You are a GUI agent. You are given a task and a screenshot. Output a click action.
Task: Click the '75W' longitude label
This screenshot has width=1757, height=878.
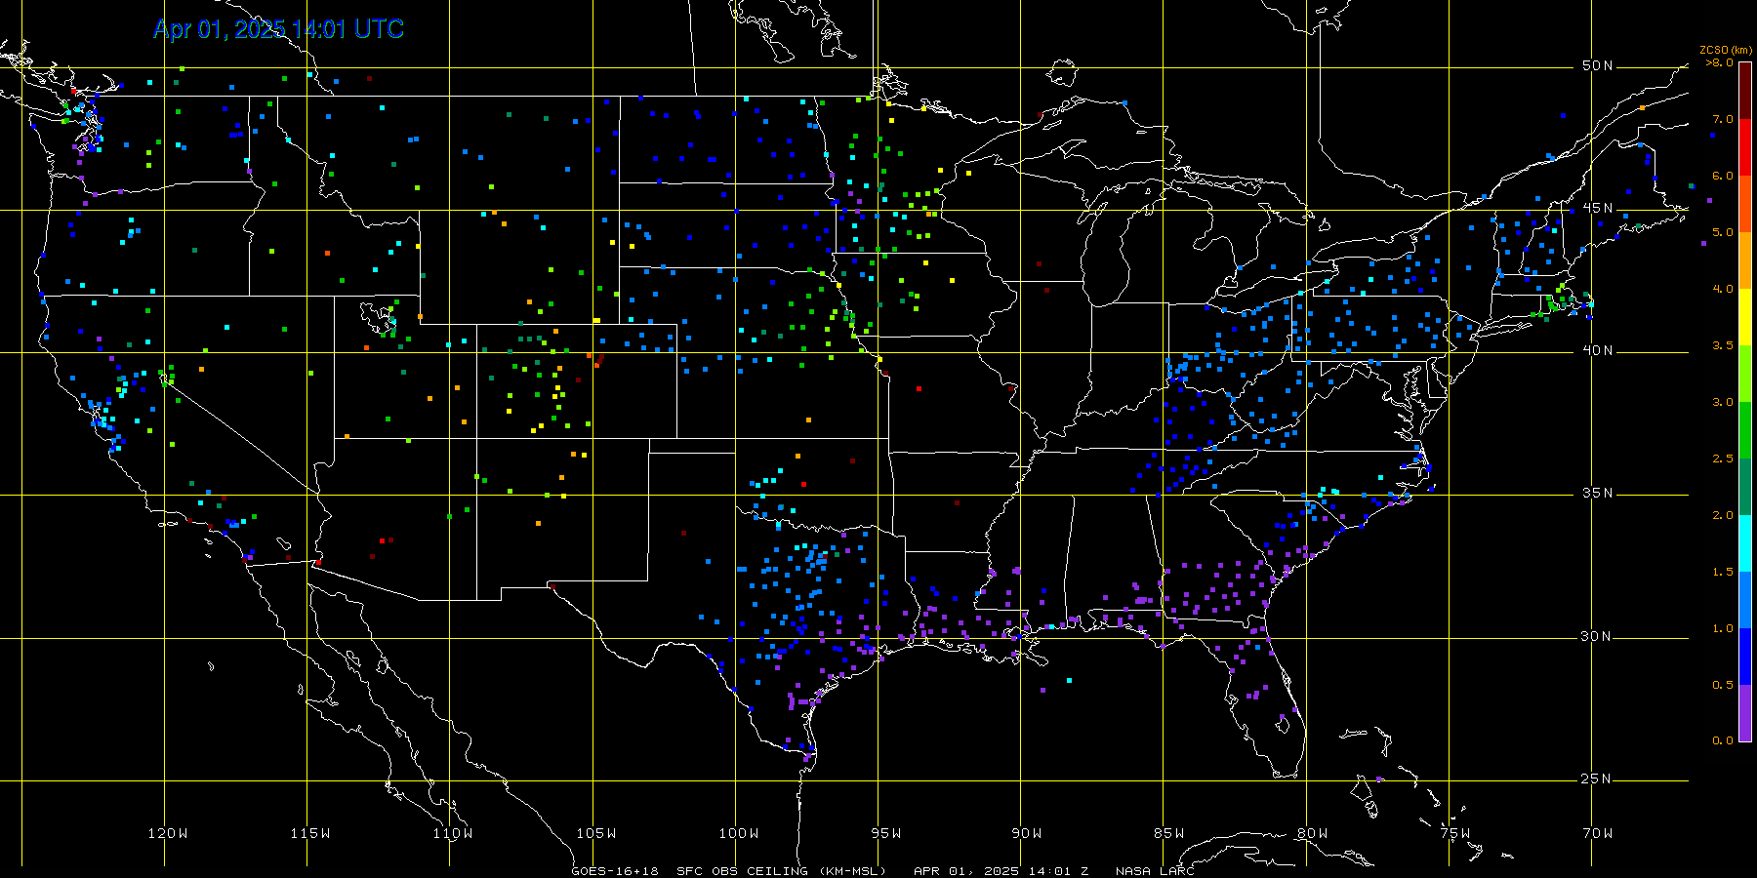(1455, 833)
